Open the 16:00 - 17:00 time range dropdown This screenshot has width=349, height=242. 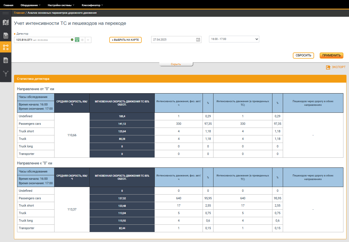click(234, 39)
